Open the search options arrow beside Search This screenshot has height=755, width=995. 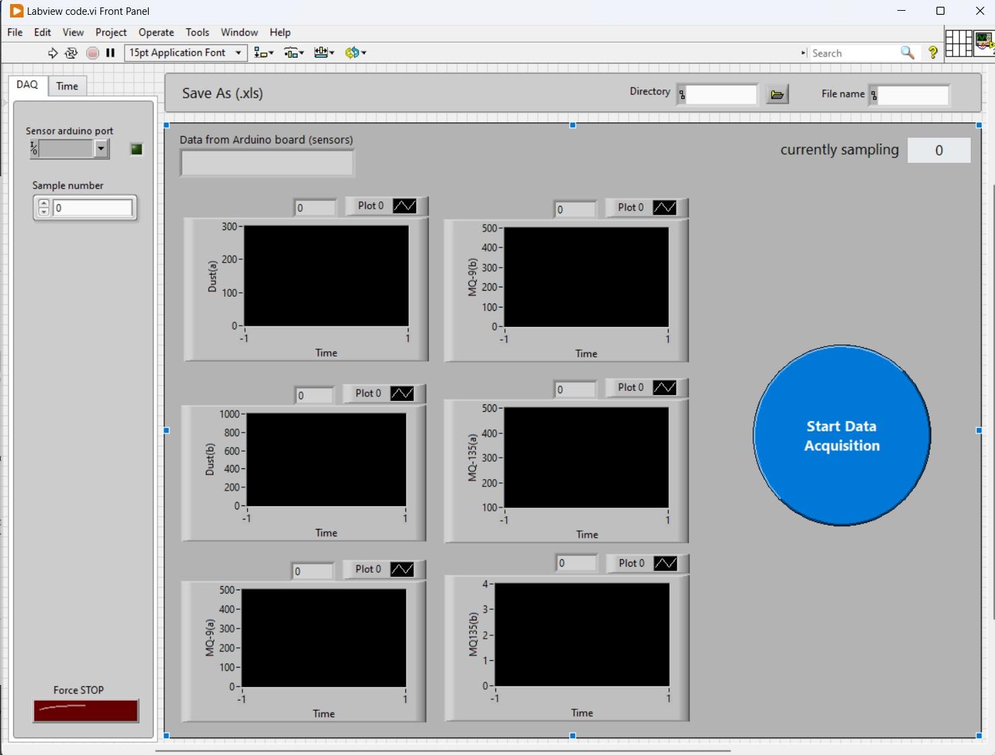point(803,52)
